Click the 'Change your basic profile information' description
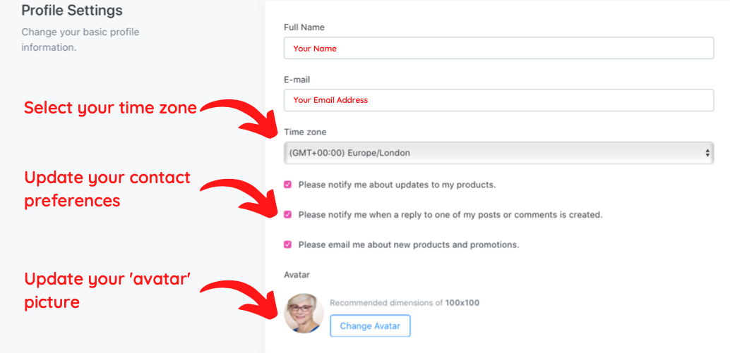This screenshot has width=730, height=353. click(x=80, y=40)
